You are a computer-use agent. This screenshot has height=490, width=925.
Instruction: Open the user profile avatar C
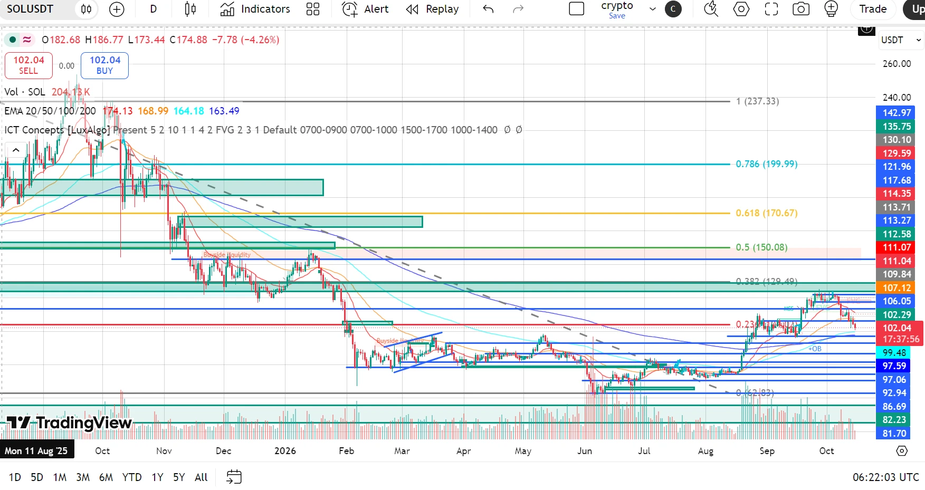coord(673,9)
